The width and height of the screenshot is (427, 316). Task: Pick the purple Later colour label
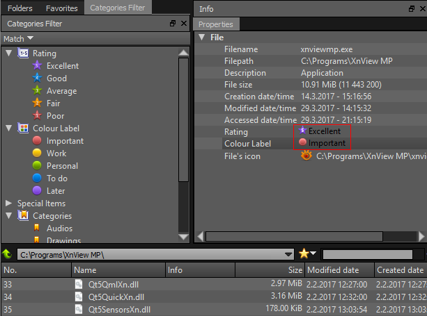[37, 190]
